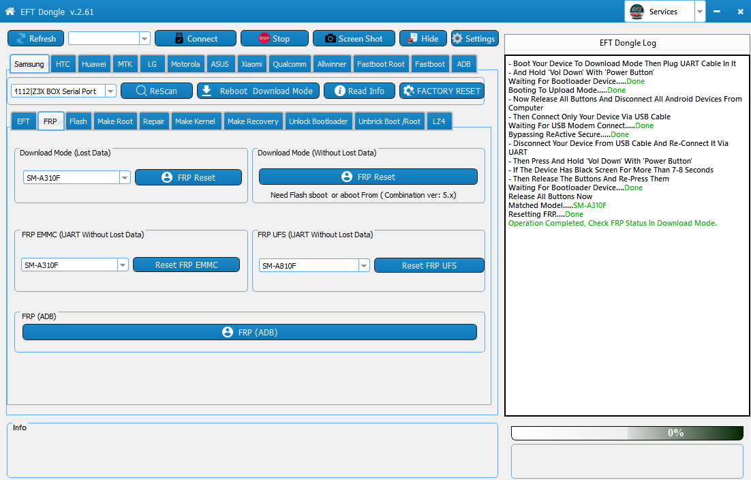Expand the SM-A810F model dropdown
This screenshot has width=751, height=480.
[364, 265]
